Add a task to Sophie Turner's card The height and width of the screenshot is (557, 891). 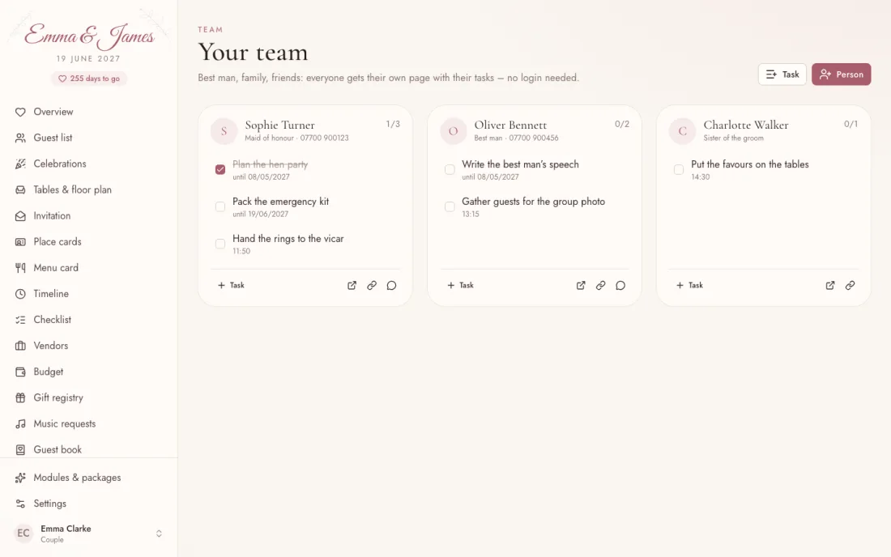(x=231, y=285)
